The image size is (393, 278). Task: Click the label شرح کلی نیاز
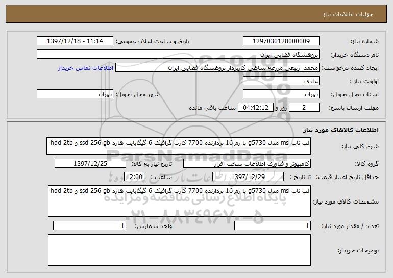360,146
